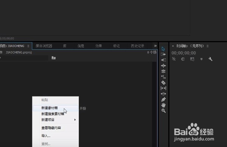Select the Rate Stretch tool
Image resolution: width=227 pixels, height=147 pixels.
point(163,77)
